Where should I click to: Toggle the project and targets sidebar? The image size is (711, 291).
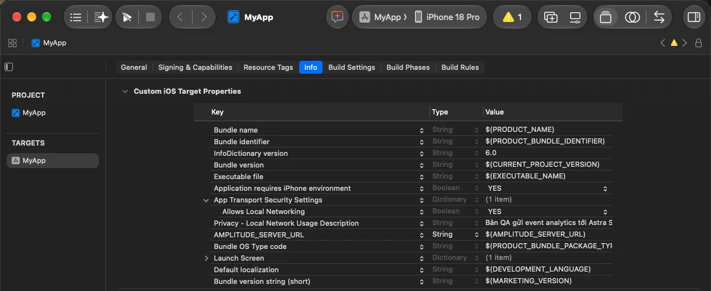(8, 67)
